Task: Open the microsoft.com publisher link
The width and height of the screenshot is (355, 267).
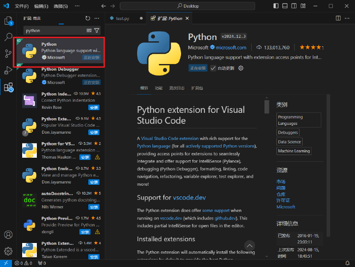Action: point(231,48)
